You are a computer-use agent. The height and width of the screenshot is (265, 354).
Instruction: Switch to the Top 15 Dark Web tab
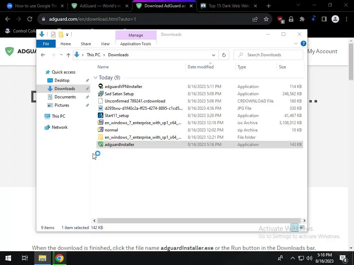tap(229, 6)
